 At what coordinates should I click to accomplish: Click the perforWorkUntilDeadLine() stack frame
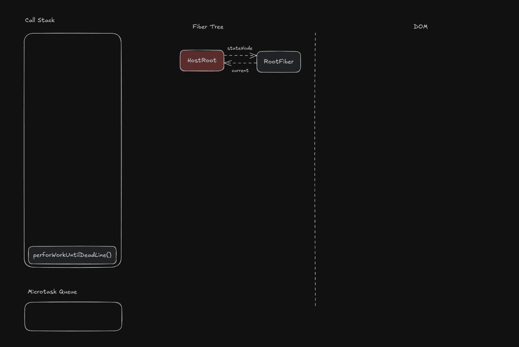(x=72, y=255)
